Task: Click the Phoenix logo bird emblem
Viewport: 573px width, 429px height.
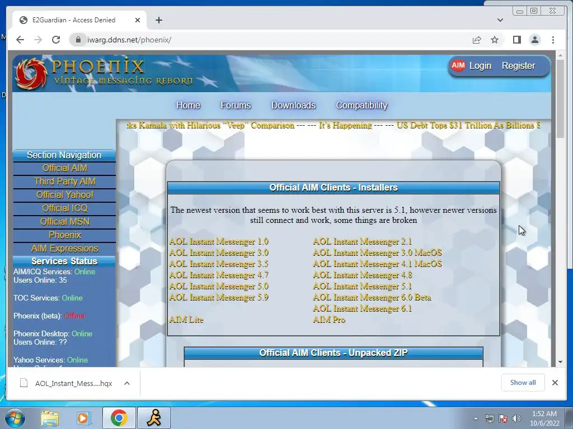Action: 31,73
